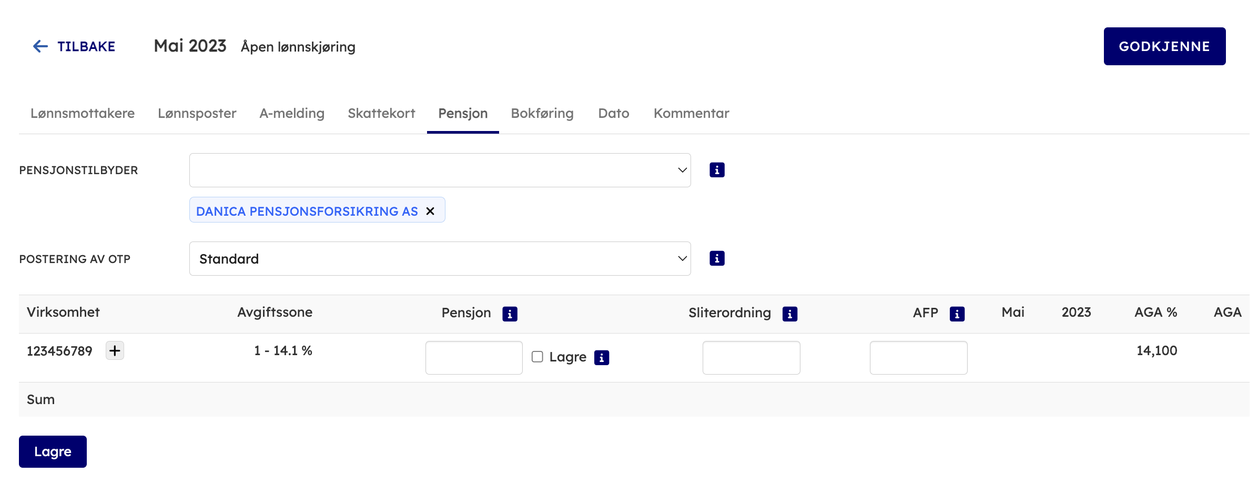Go to the Bokføring tab
This screenshot has height=483, width=1258.
[x=542, y=113]
